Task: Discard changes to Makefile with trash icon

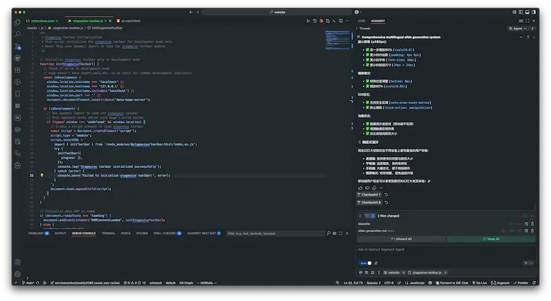Action: tap(532, 224)
